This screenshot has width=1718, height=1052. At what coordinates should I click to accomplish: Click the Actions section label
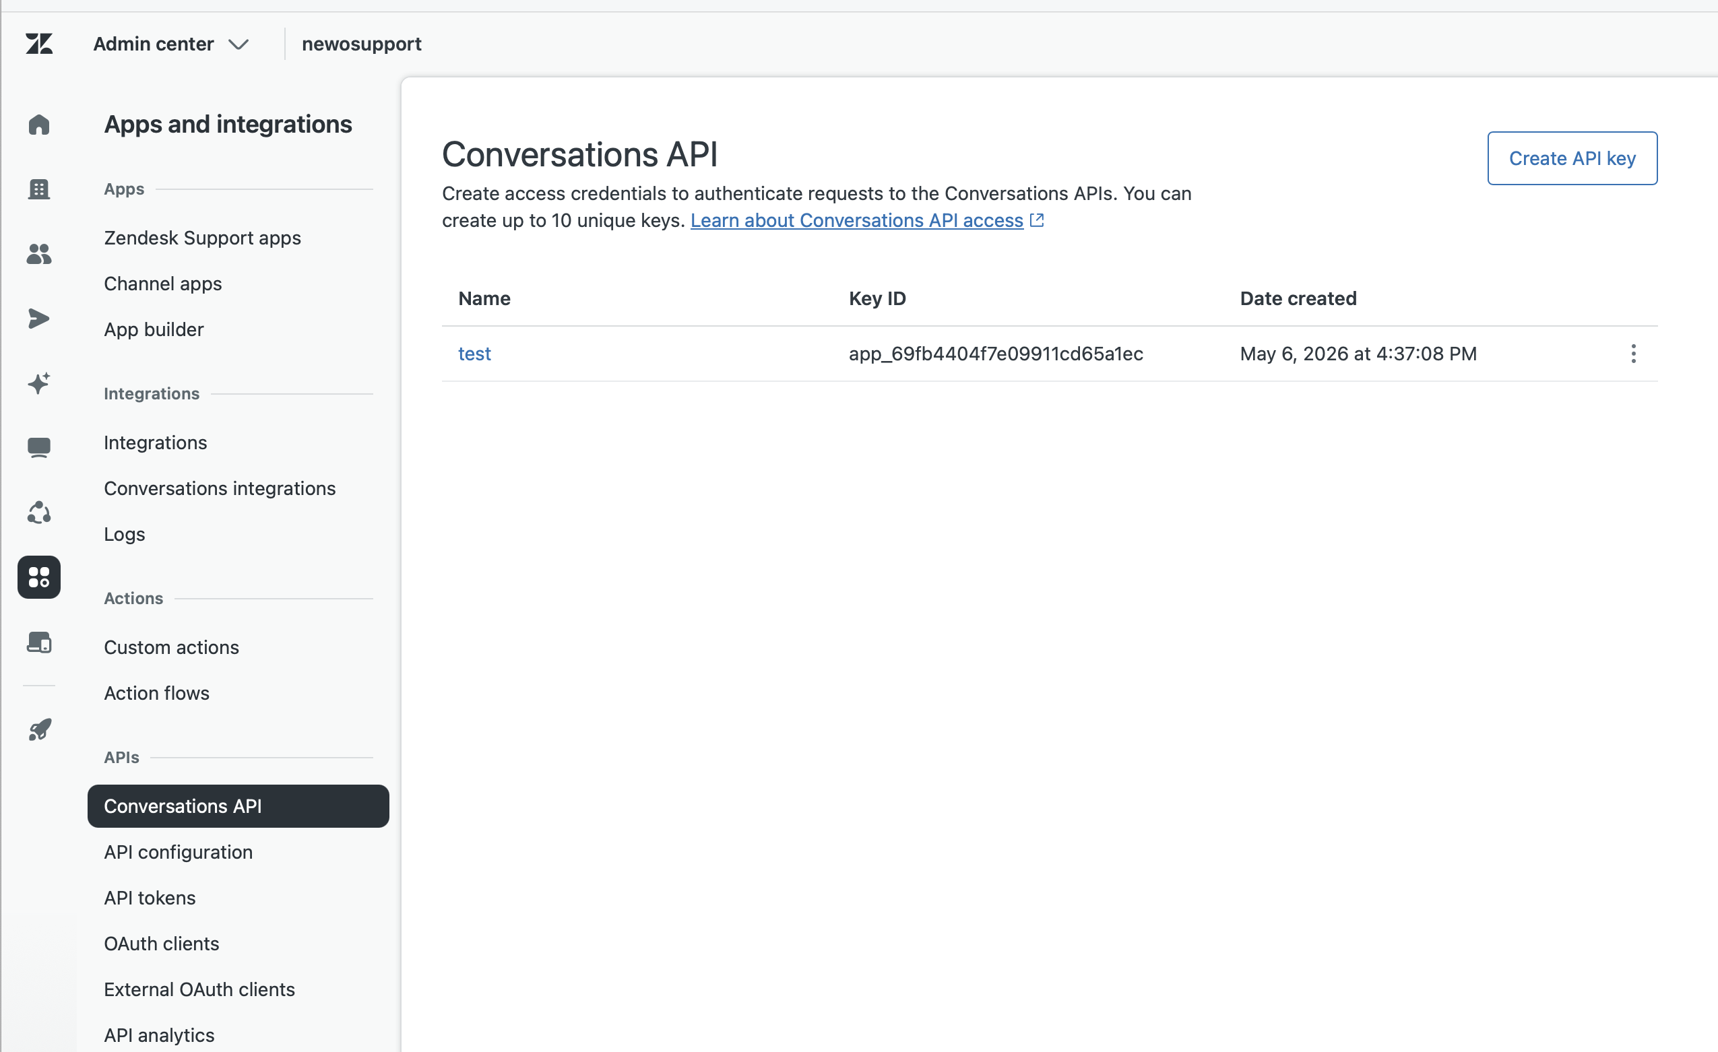coord(133,598)
